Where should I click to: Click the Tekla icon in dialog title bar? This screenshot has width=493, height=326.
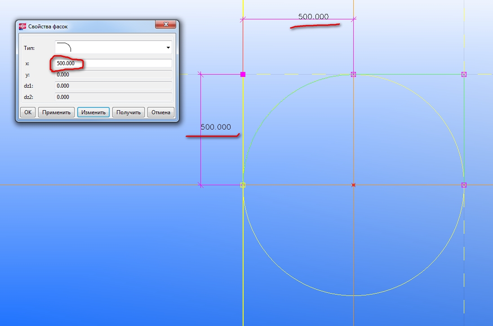pyautogui.click(x=22, y=27)
